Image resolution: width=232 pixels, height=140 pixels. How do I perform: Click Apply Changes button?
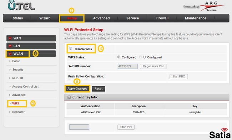click(77, 89)
